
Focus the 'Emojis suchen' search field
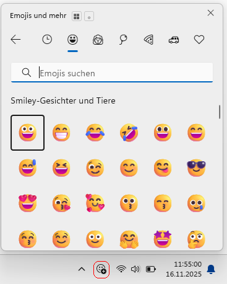(x=112, y=73)
